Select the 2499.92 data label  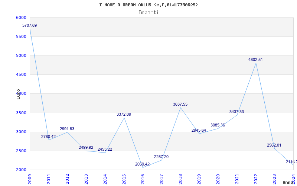tap(86, 147)
